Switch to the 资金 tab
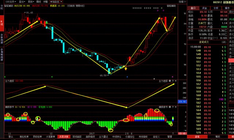This screenshot has height=140, width=234. 204,8
